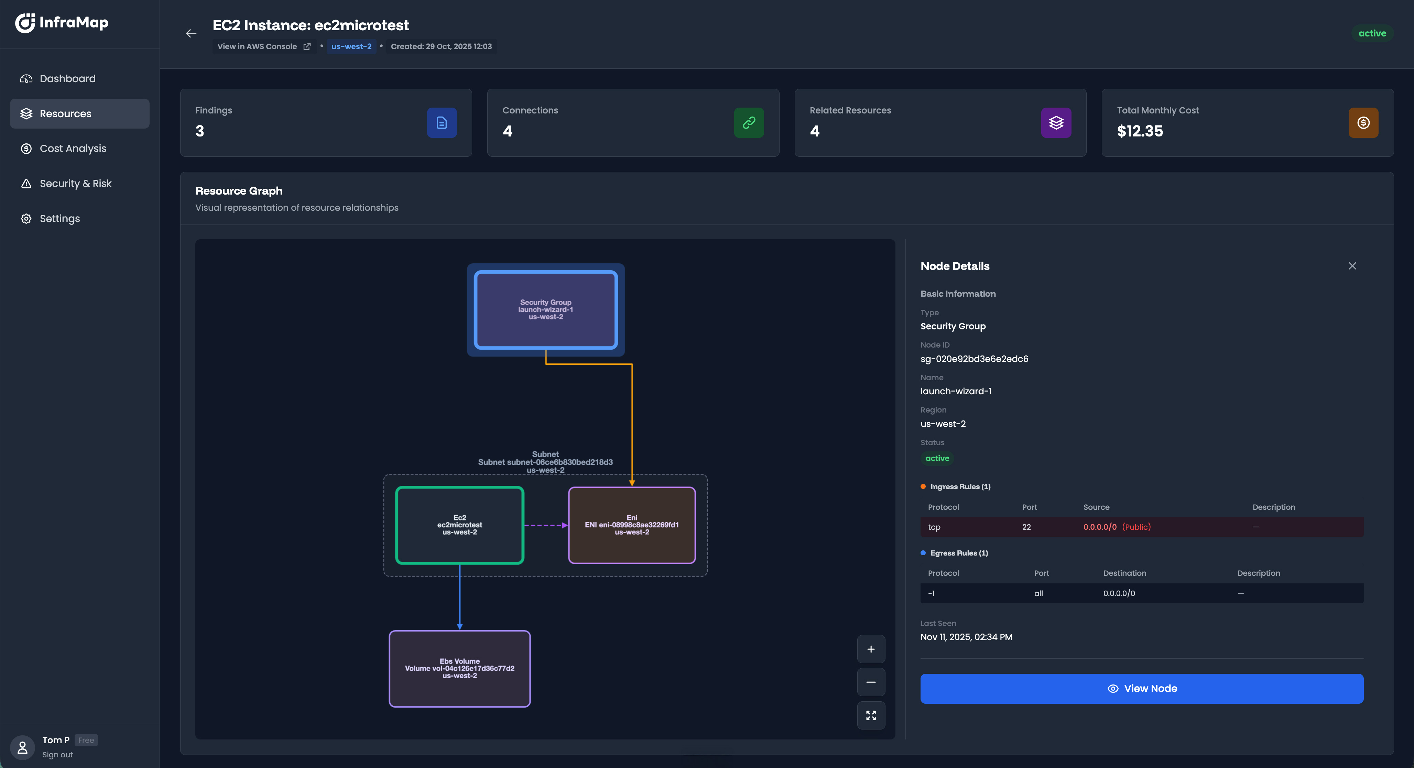
Task: Select the Ec2 ec2microtest graph node
Action: pyautogui.click(x=459, y=525)
